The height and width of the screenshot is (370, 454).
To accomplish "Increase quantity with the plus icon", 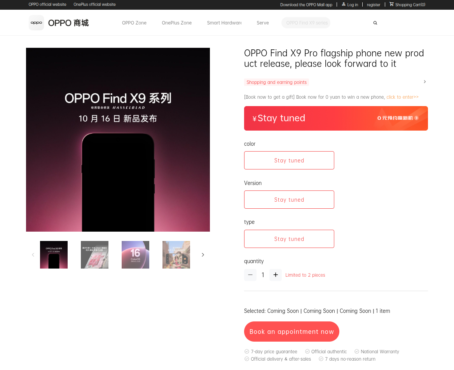I will (275, 275).
